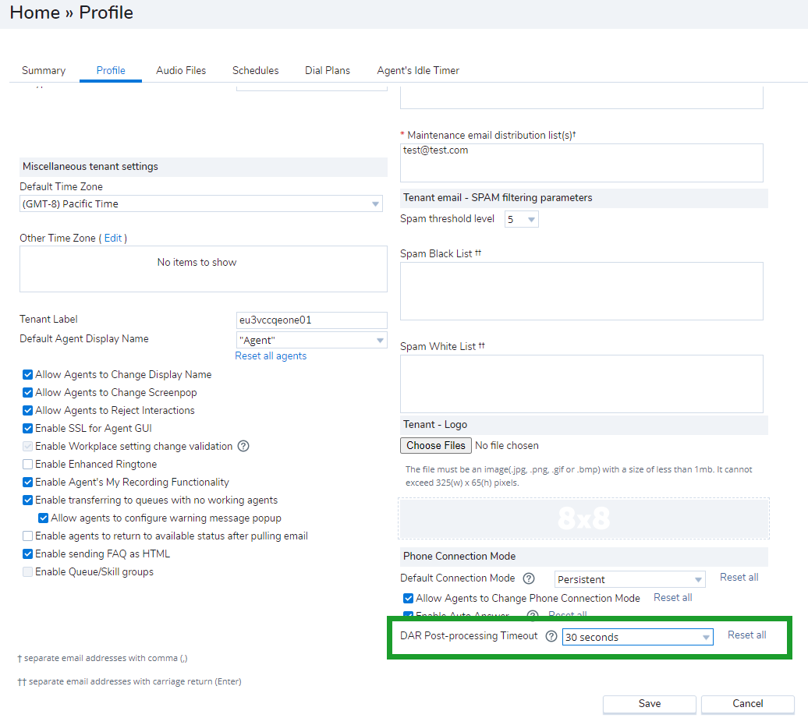Click Reset all agents link
The height and width of the screenshot is (725, 808).
(x=271, y=355)
